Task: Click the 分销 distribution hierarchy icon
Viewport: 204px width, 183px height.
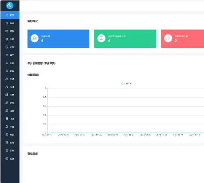Action: point(7,63)
